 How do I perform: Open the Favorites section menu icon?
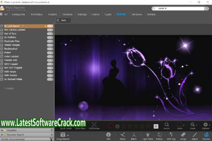click(52, 130)
